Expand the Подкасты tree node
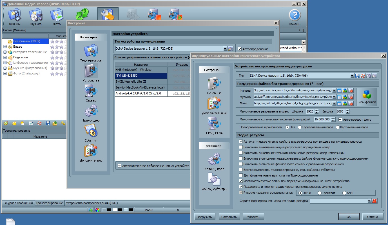The height and width of the screenshot is (225, 388). (5, 58)
